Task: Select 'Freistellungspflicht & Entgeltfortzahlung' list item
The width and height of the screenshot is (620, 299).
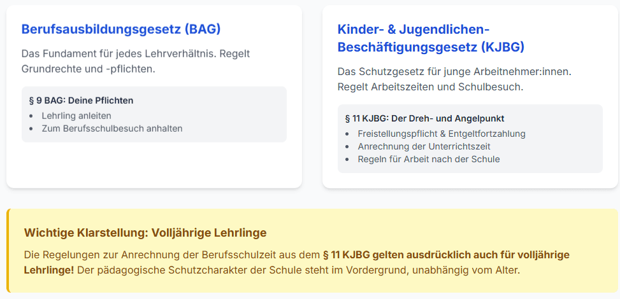Action: [x=442, y=134]
